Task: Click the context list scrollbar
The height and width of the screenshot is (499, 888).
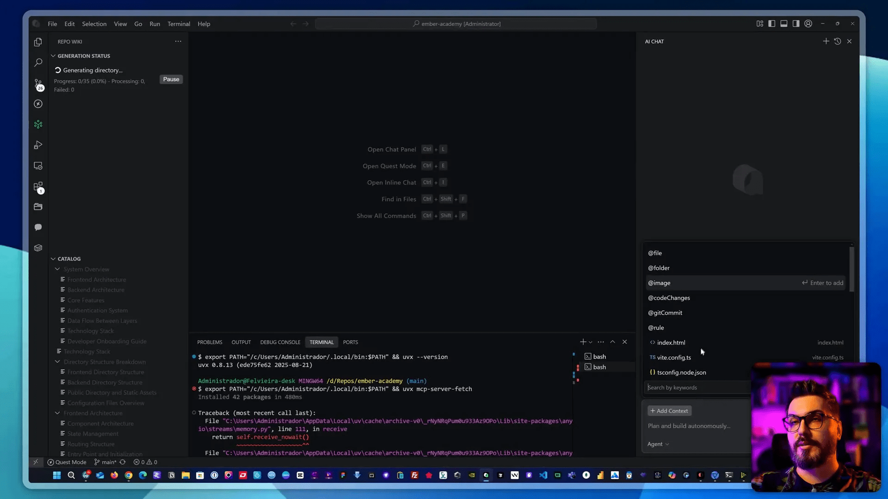Action: (851, 269)
